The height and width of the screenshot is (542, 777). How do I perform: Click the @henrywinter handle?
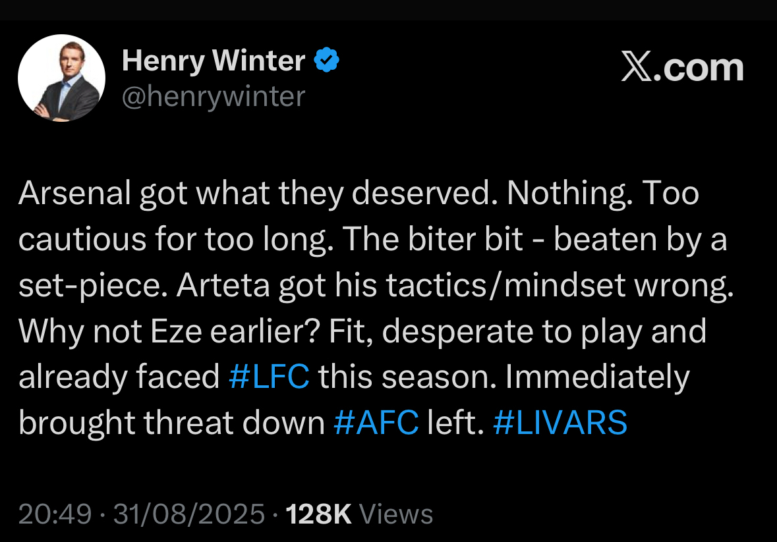tap(214, 96)
